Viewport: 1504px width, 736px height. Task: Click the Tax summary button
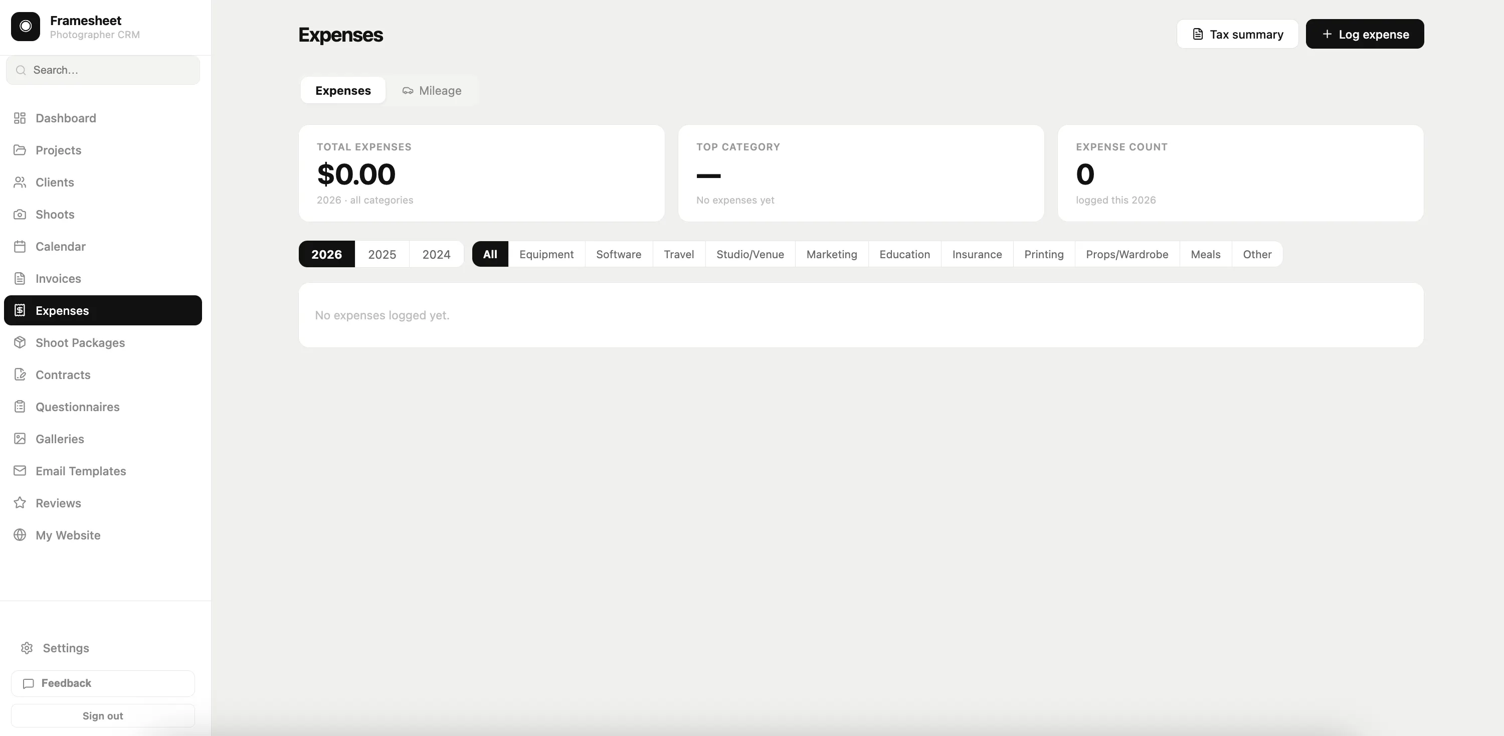1237,34
